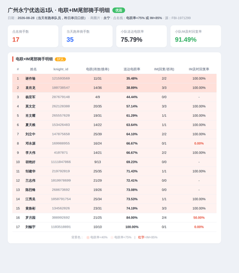239x273 pixels.
Task: Select knight ID 308992692
Action: point(61,218)
